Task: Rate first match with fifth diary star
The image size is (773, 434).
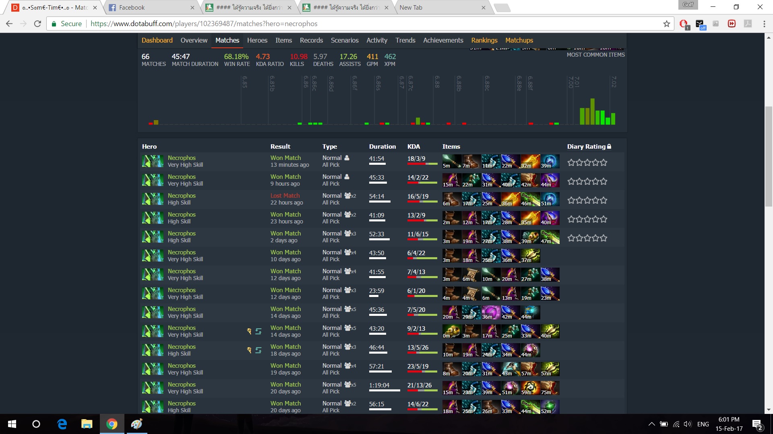Action: pyautogui.click(x=604, y=163)
